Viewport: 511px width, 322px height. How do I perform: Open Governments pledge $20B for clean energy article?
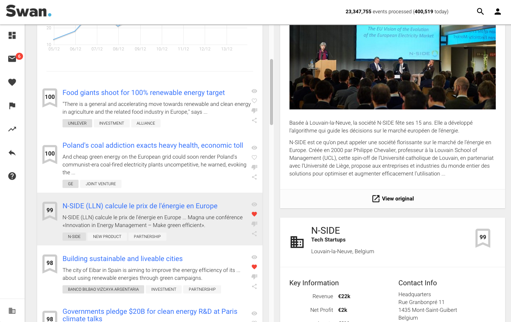150,315
